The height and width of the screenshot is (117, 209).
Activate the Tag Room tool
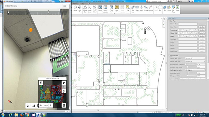pos(111,9)
